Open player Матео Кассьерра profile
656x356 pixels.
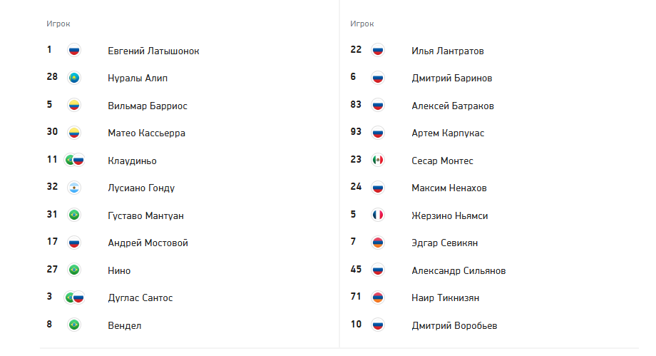tap(146, 133)
